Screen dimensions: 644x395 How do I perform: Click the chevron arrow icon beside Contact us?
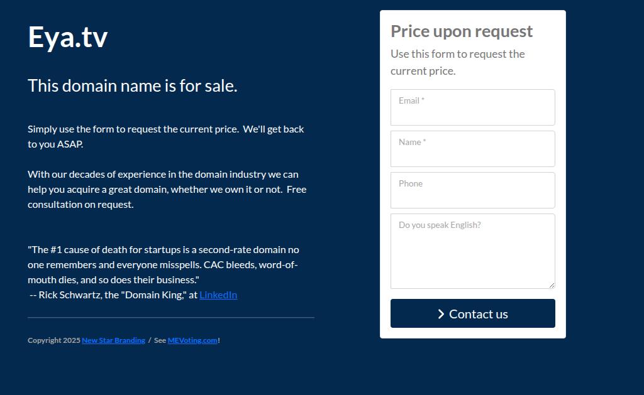pos(441,314)
